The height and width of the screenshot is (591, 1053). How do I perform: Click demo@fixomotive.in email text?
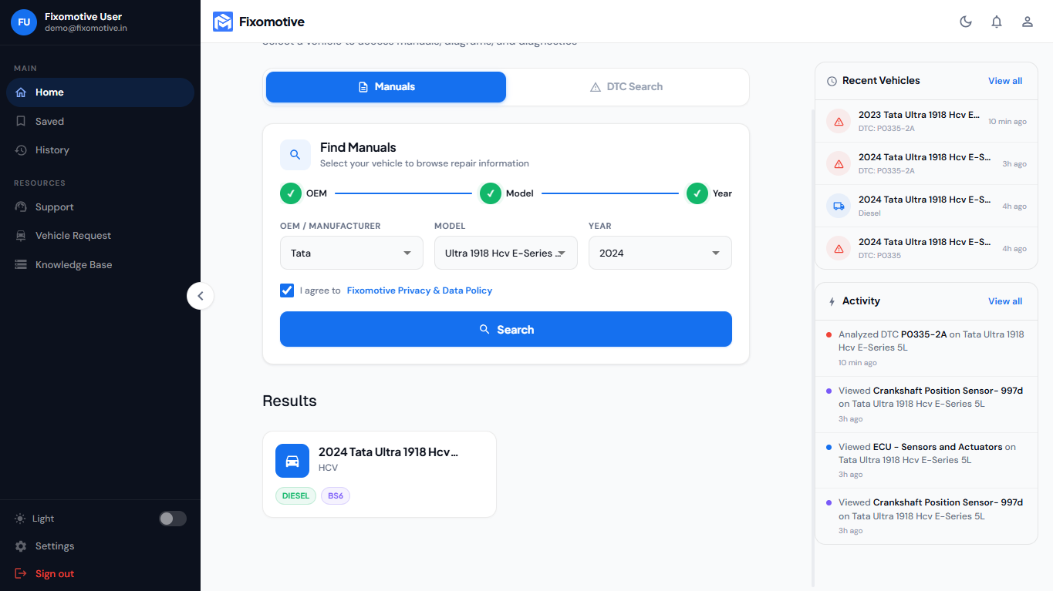click(86, 29)
